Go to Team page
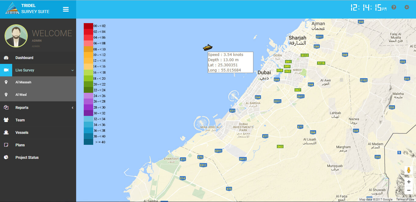Image resolution: width=416 pixels, height=202 pixels. click(38, 120)
